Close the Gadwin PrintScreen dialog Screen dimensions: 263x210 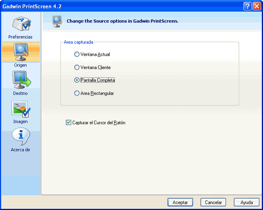click(x=257, y=6)
